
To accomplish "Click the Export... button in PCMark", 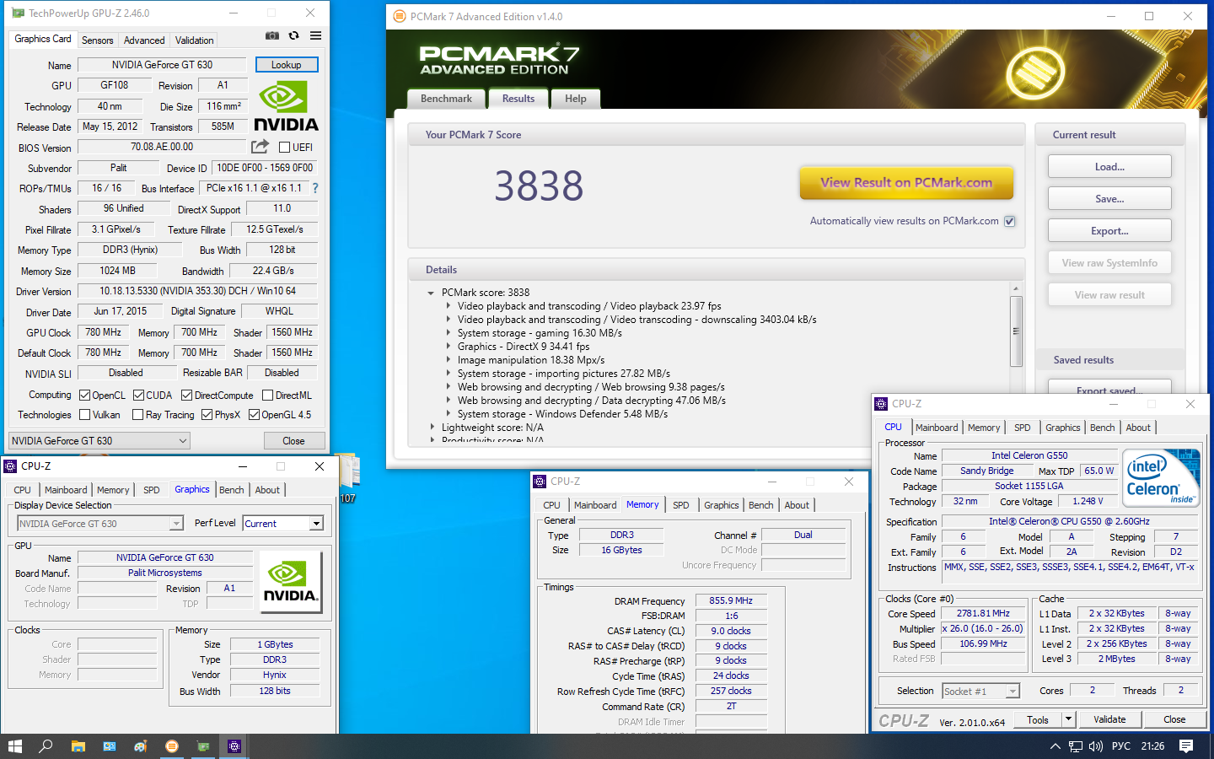I will pos(1109,231).
